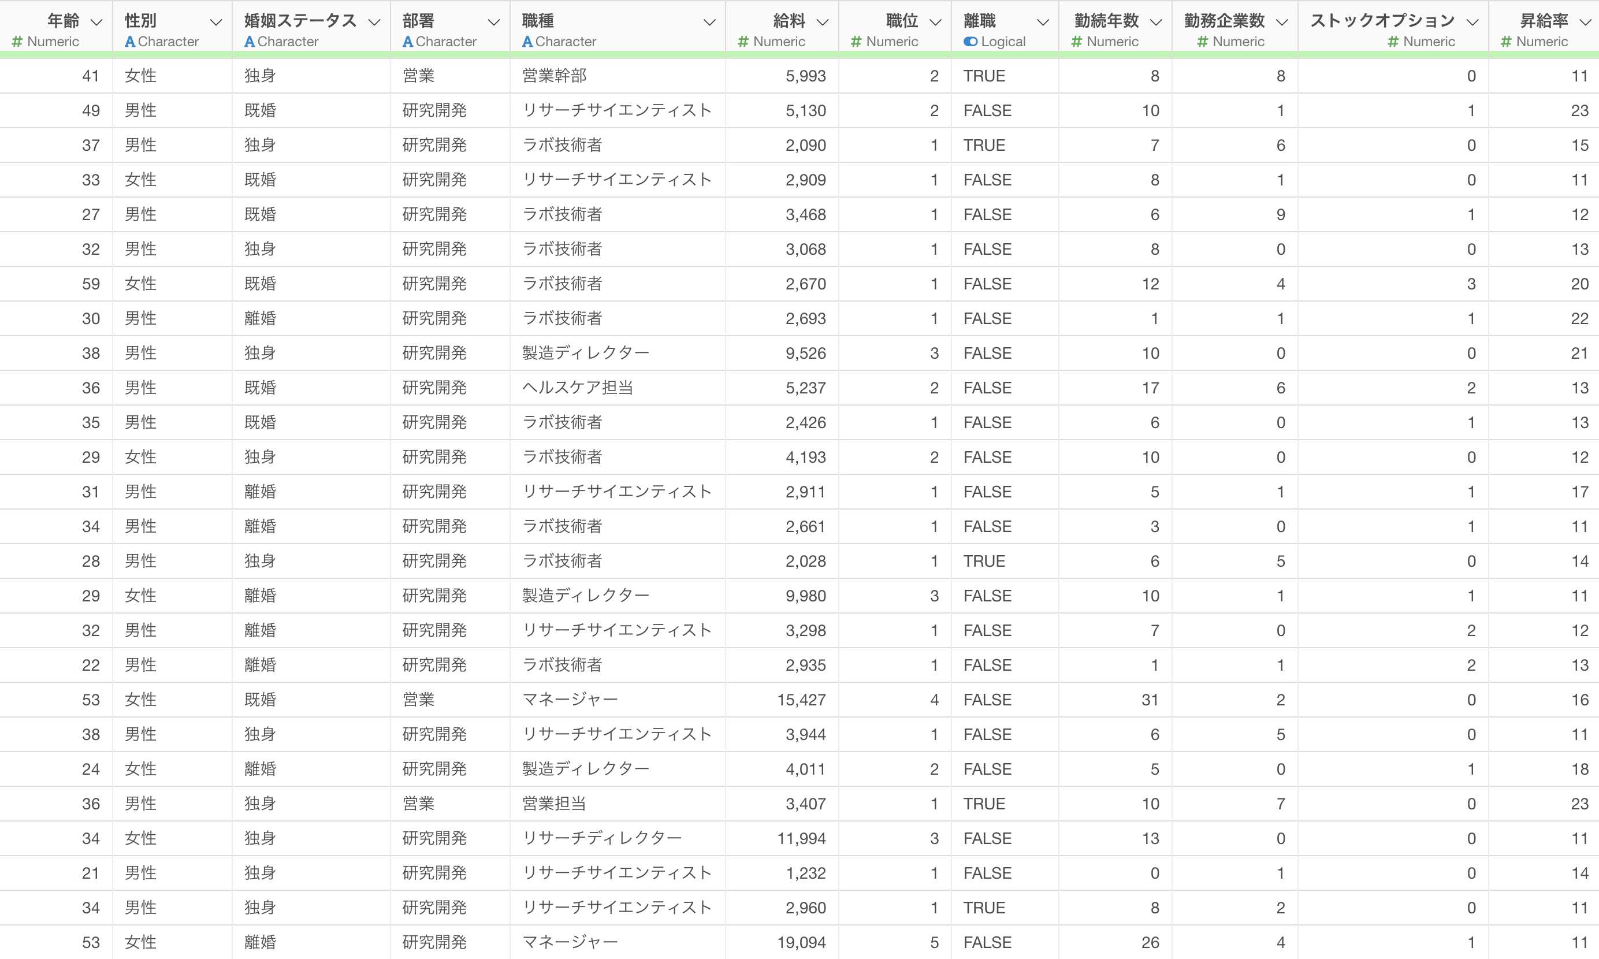Image resolution: width=1599 pixels, height=959 pixels.
Task: Click the リサーチディレクター cell
Action: point(601,838)
